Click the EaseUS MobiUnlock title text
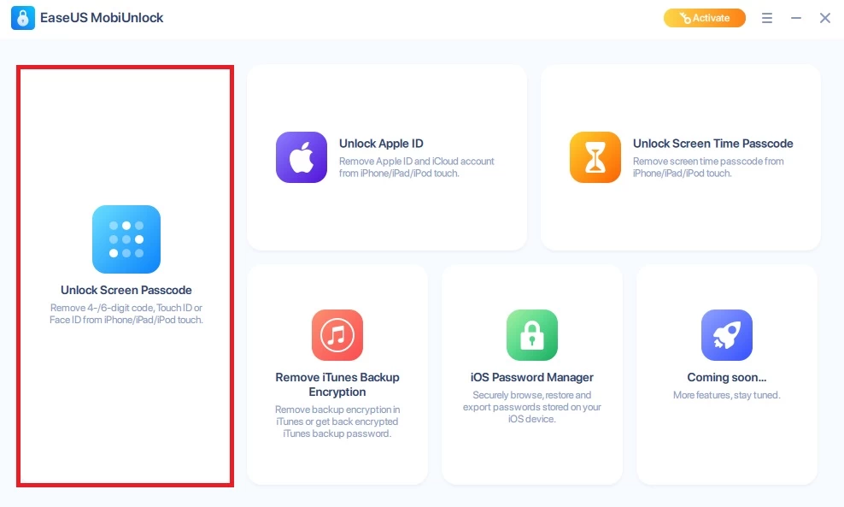The height and width of the screenshot is (507, 844). click(x=101, y=18)
